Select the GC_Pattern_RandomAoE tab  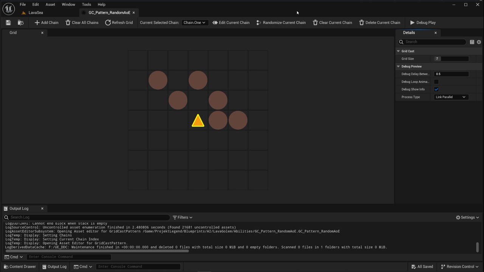pyautogui.click(x=109, y=12)
